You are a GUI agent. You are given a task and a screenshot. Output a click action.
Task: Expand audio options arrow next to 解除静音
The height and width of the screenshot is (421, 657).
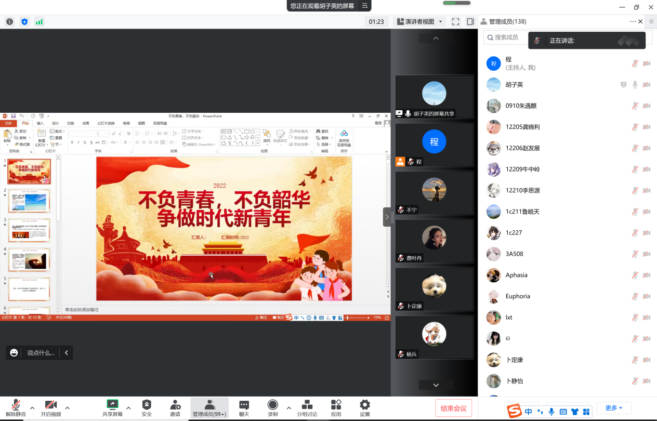click(x=32, y=407)
